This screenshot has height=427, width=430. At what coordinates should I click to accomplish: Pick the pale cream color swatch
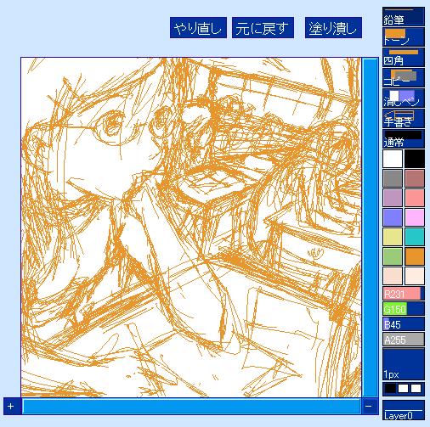[x=415, y=276]
